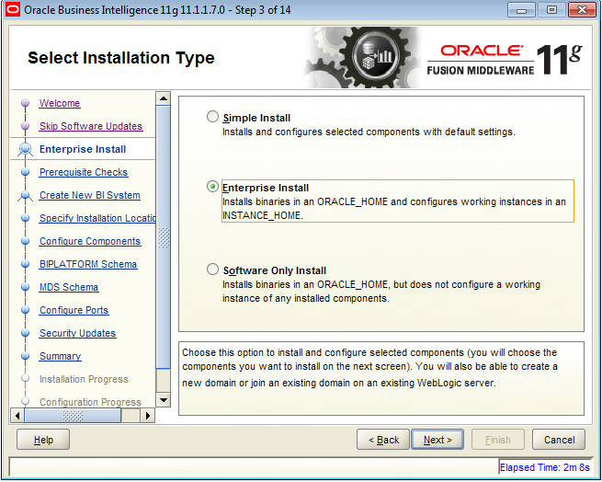Jump to Create New BI System step
Viewport: 602px width, 482px height.
90,195
